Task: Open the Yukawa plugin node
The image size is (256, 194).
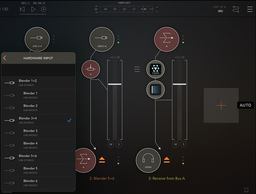Action: pos(155,69)
